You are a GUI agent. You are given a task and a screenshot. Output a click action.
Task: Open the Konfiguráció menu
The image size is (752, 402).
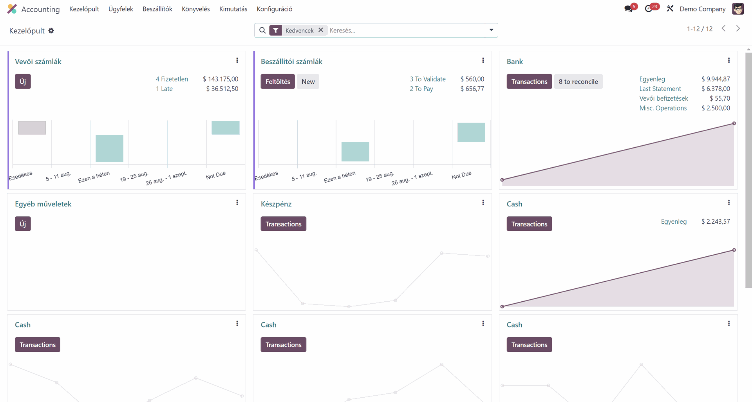click(274, 9)
